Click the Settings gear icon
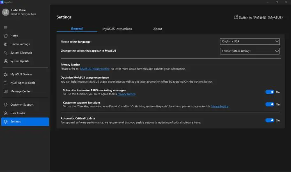291x172 pixels. coord(6,122)
